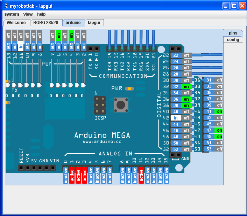Click pin 53 number button
The height and width of the screenshot is (216, 247).
[209, 149]
